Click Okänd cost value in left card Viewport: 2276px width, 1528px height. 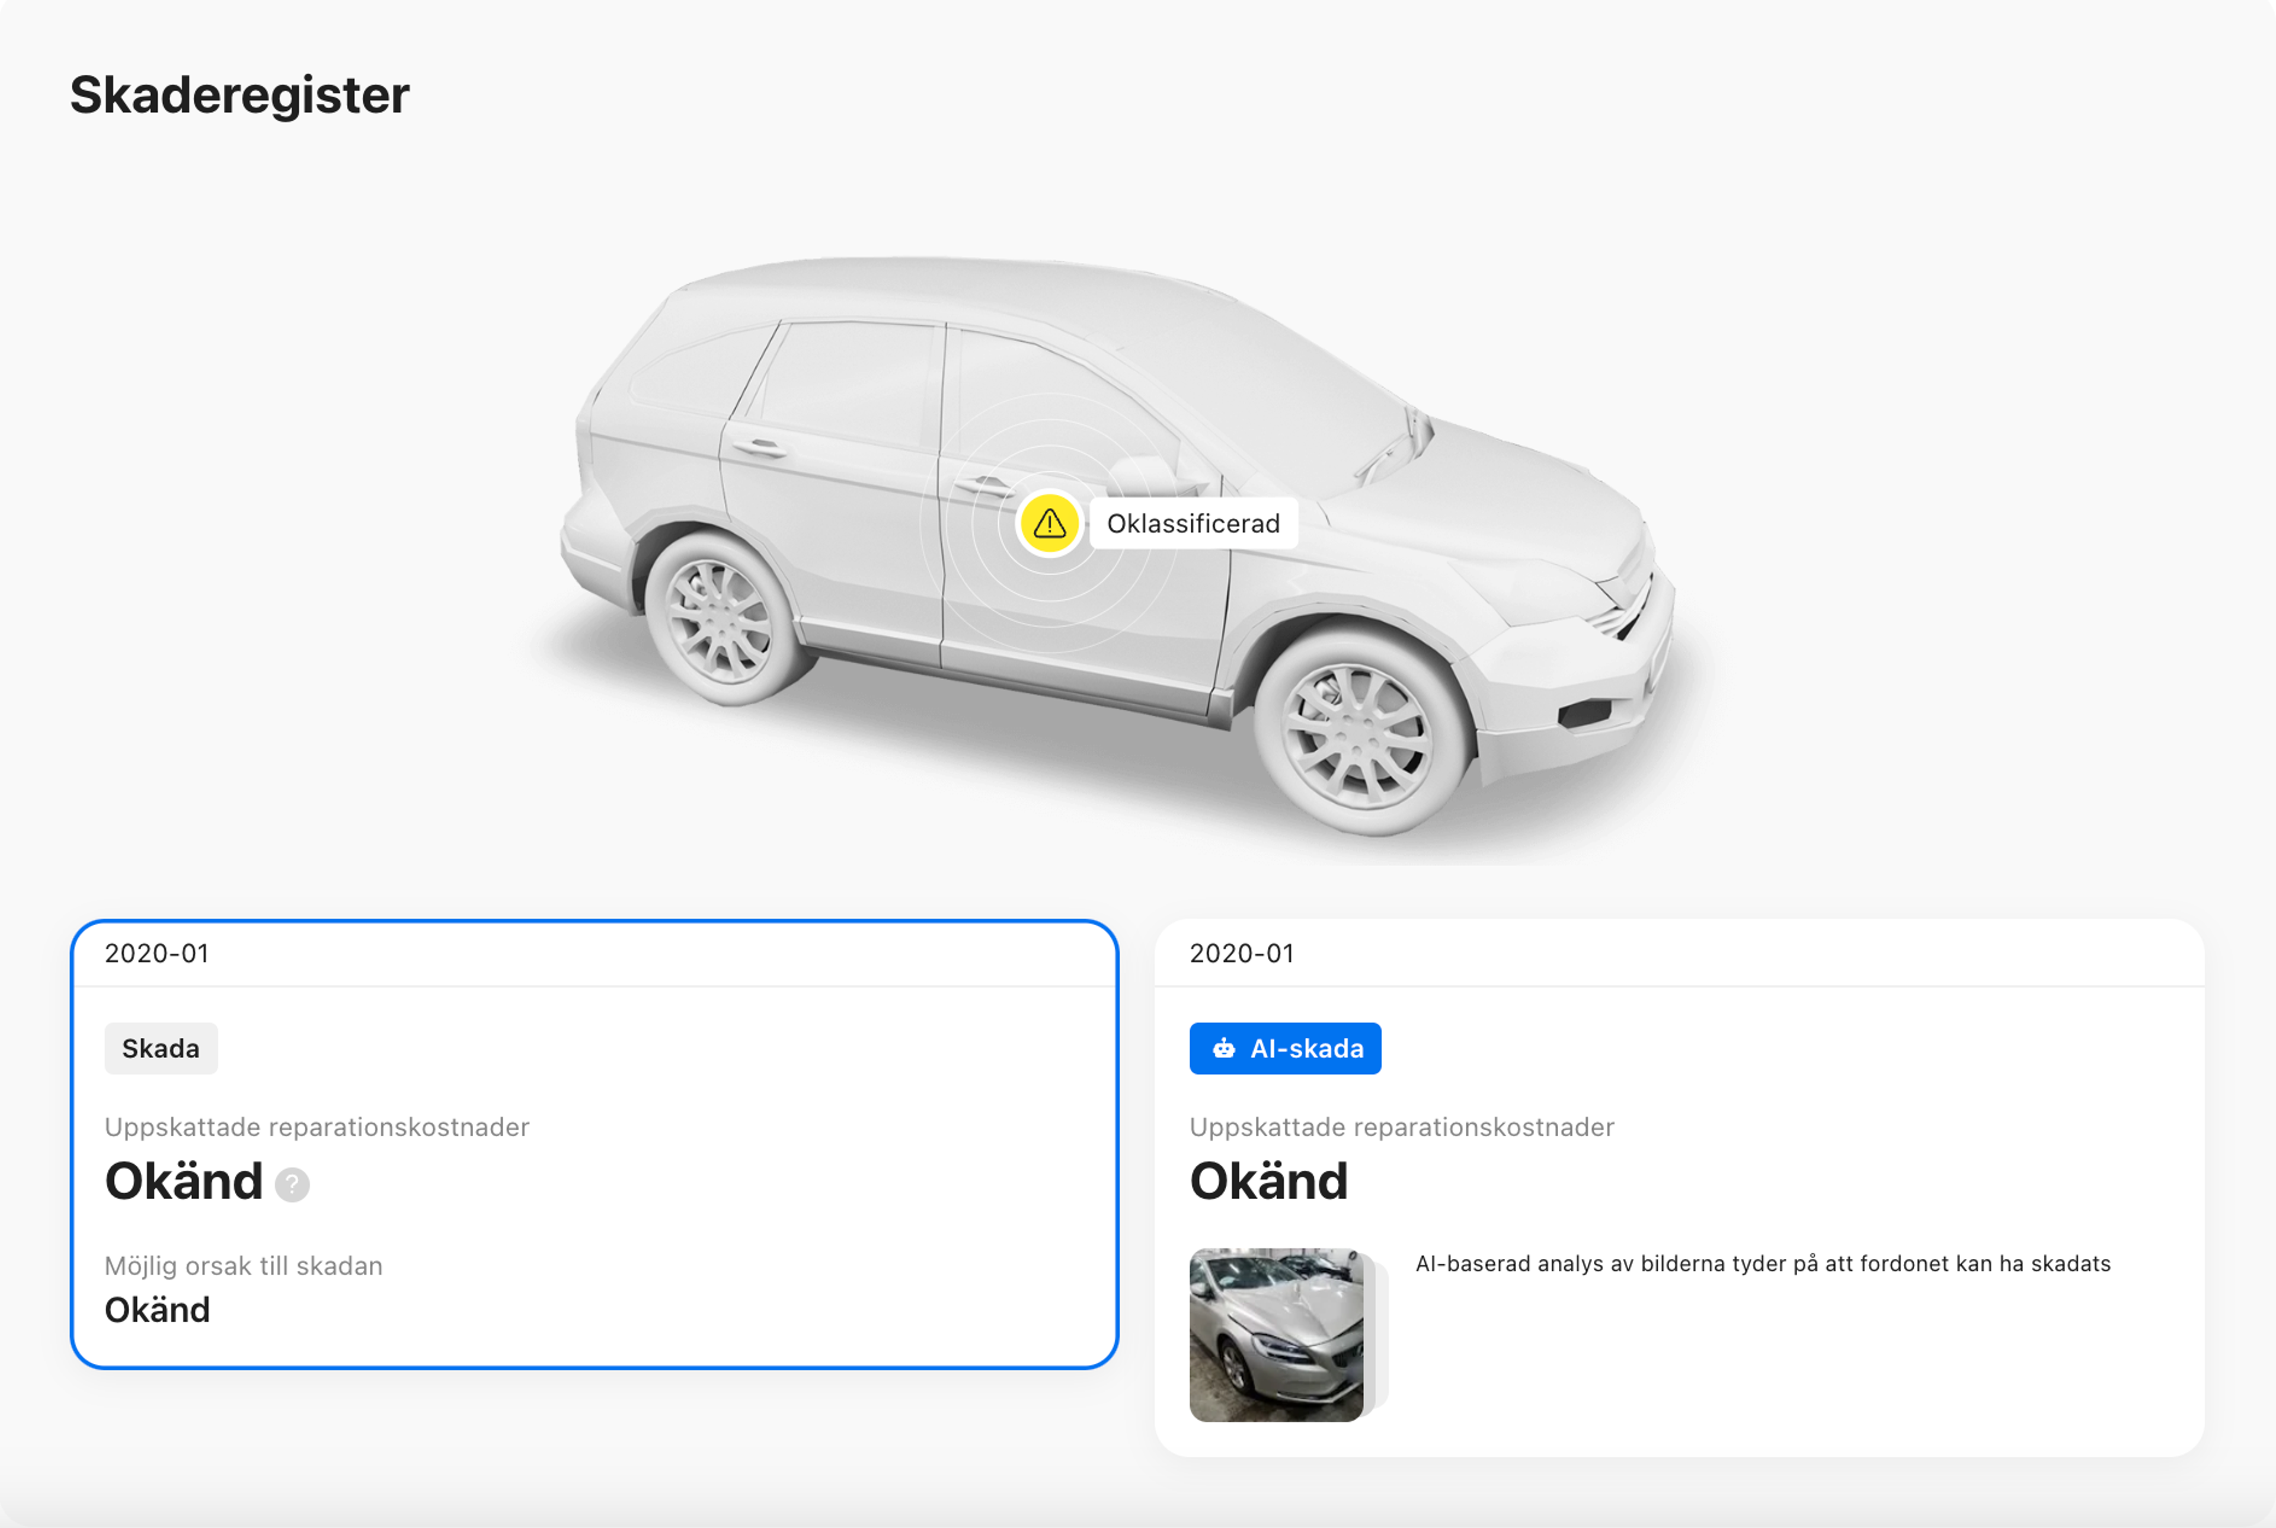tap(183, 1181)
